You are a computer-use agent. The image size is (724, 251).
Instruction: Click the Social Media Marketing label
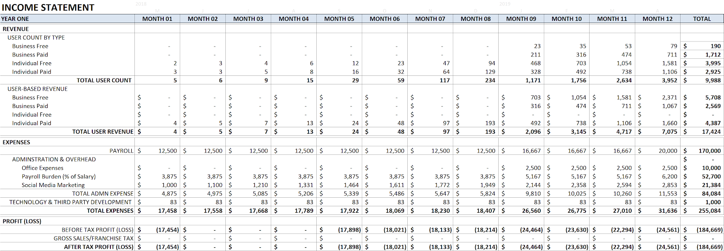(x=53, y=185)
